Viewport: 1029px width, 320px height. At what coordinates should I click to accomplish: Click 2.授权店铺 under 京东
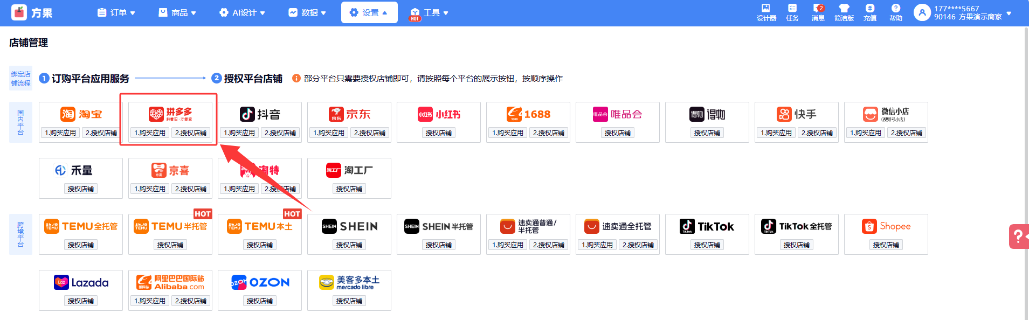coord(370,133)
